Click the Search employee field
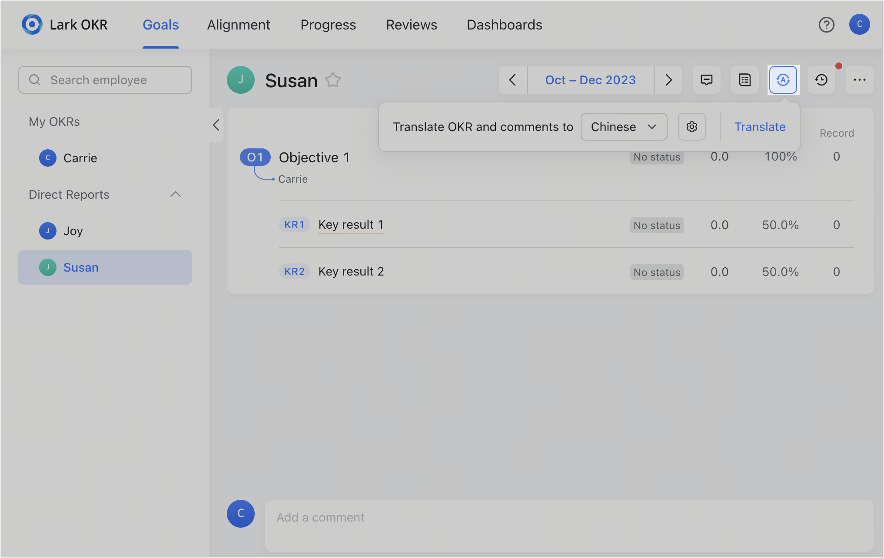The width and height of the screenshot is (884, 558). (105, 80)
